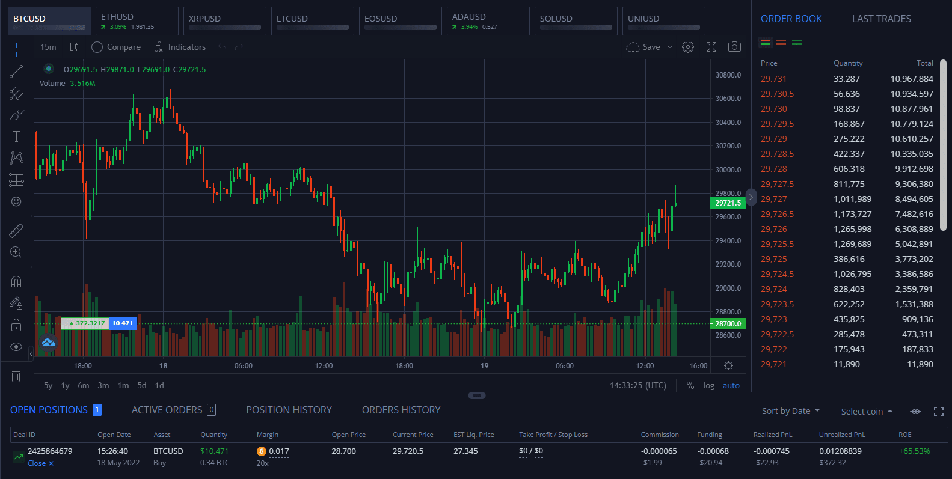Open chart settings gear icon
This screenshot has height=479, width=952.
[x=688, y=47]
